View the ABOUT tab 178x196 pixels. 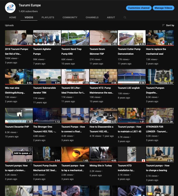point(111,17)
